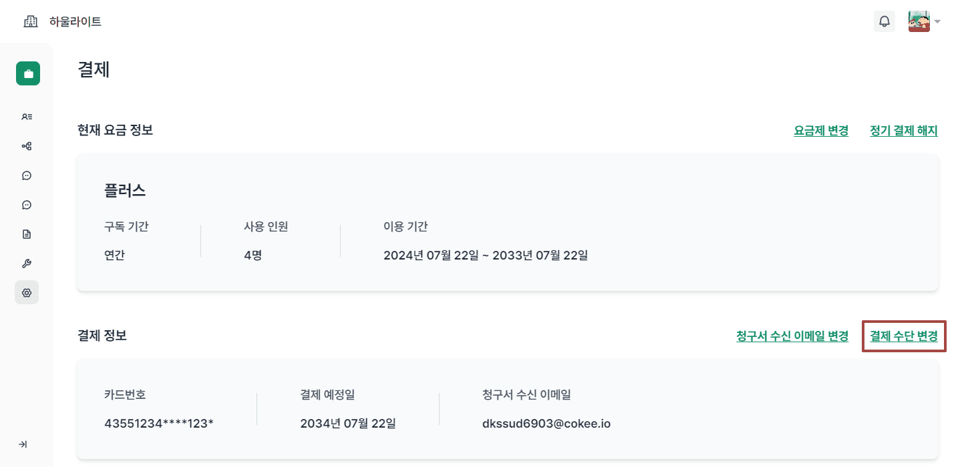Screen dimensions: 962x467
Task: Open the document icon in the sidebar
Action: click(x=26, y=233)
